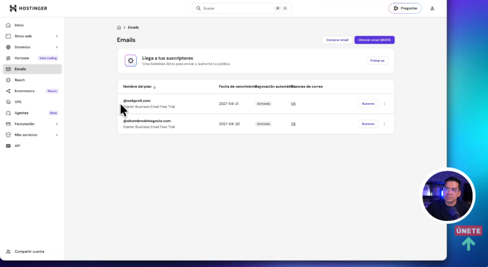The width and height of the screenshot is (488, 267).
Task: Click the Horizons sidebar icon
Action: [x=9, y=58]
